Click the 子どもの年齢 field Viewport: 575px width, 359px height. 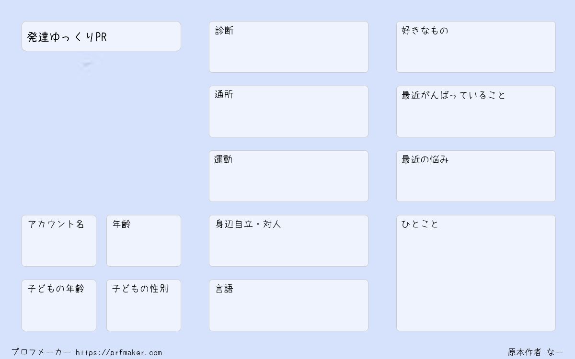(59, 305)
